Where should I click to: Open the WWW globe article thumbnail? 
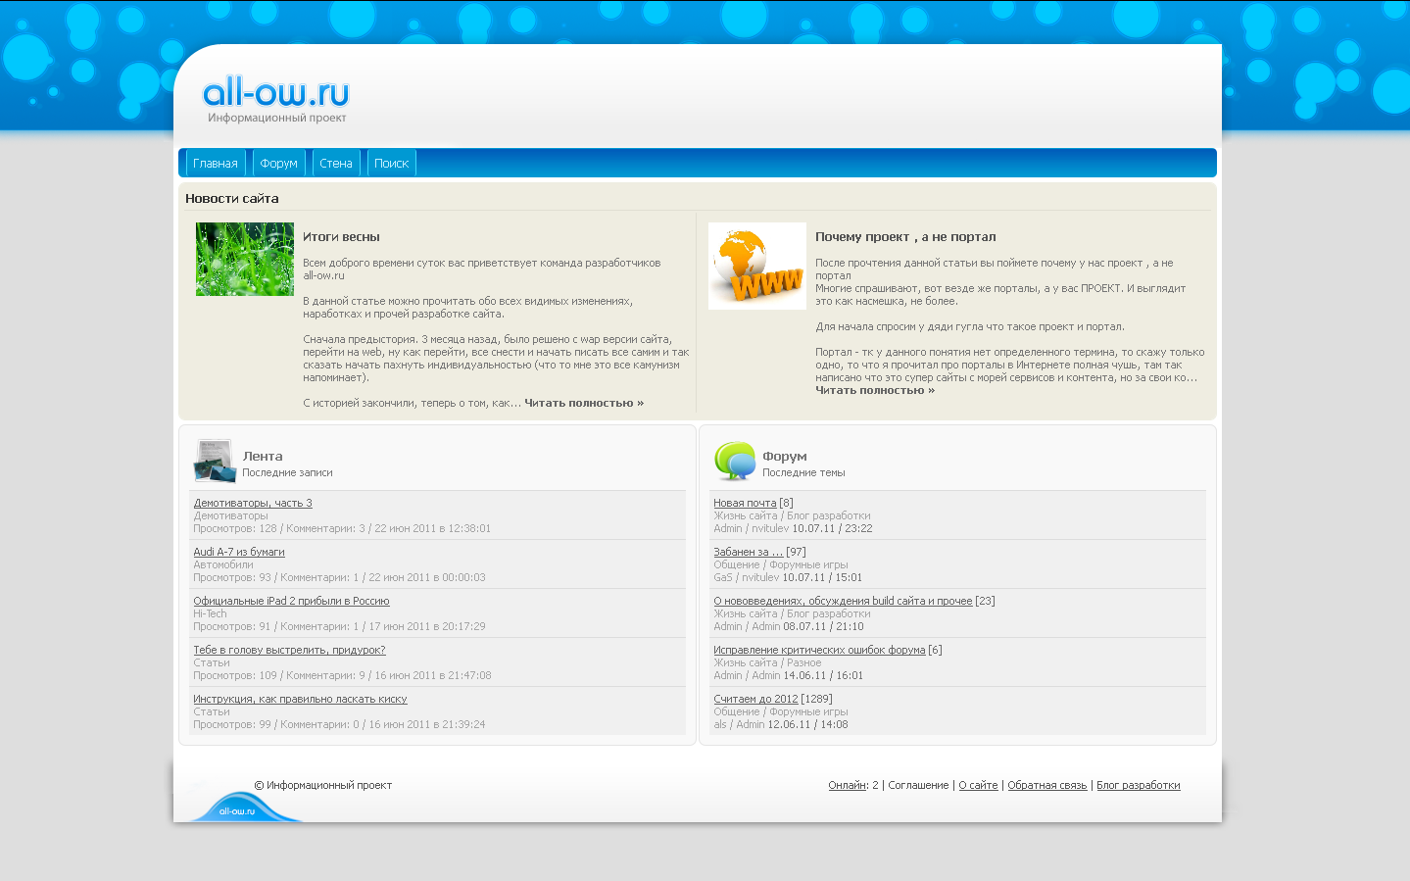click(756, 266)
